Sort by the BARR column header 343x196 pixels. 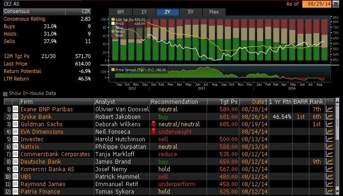click(301, 102)
